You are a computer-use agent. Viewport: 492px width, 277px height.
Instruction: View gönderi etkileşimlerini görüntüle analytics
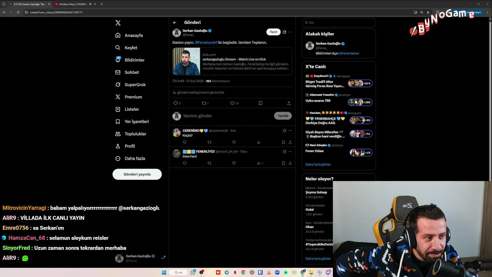click(198, 92)
